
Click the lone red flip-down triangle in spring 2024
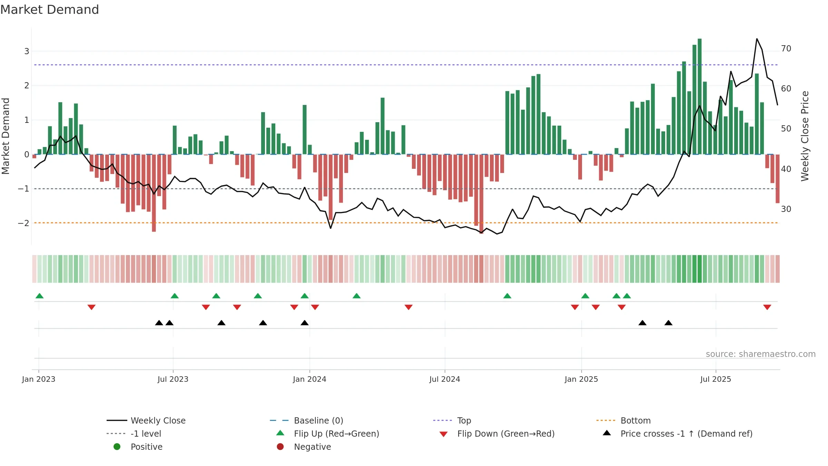coord(408,307)
